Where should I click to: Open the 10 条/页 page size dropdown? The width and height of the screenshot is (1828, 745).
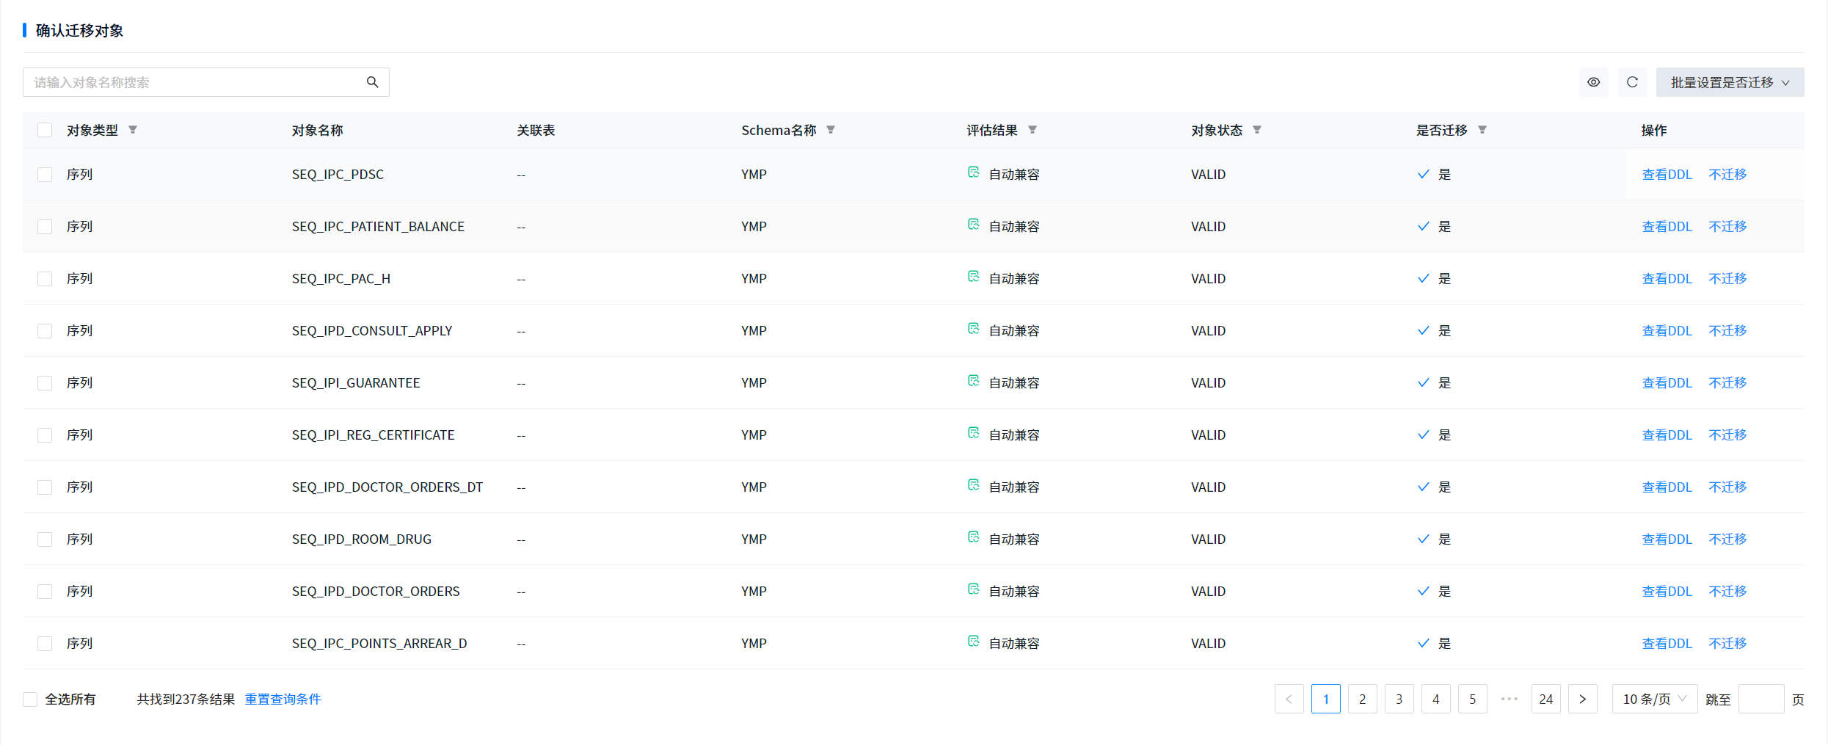coord(1654,699)
